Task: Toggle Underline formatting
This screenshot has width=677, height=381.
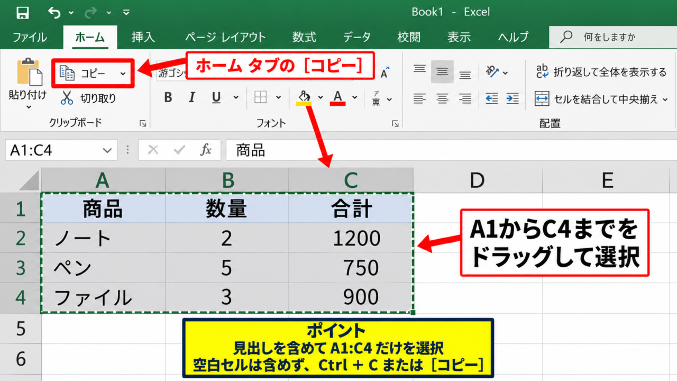Action: pos(216,97)
